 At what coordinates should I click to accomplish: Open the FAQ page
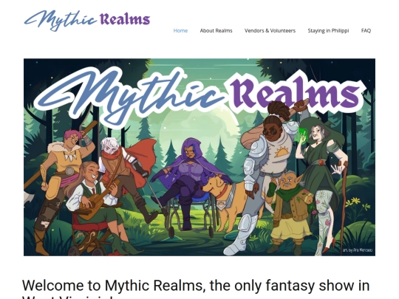(x=366, y=30)
